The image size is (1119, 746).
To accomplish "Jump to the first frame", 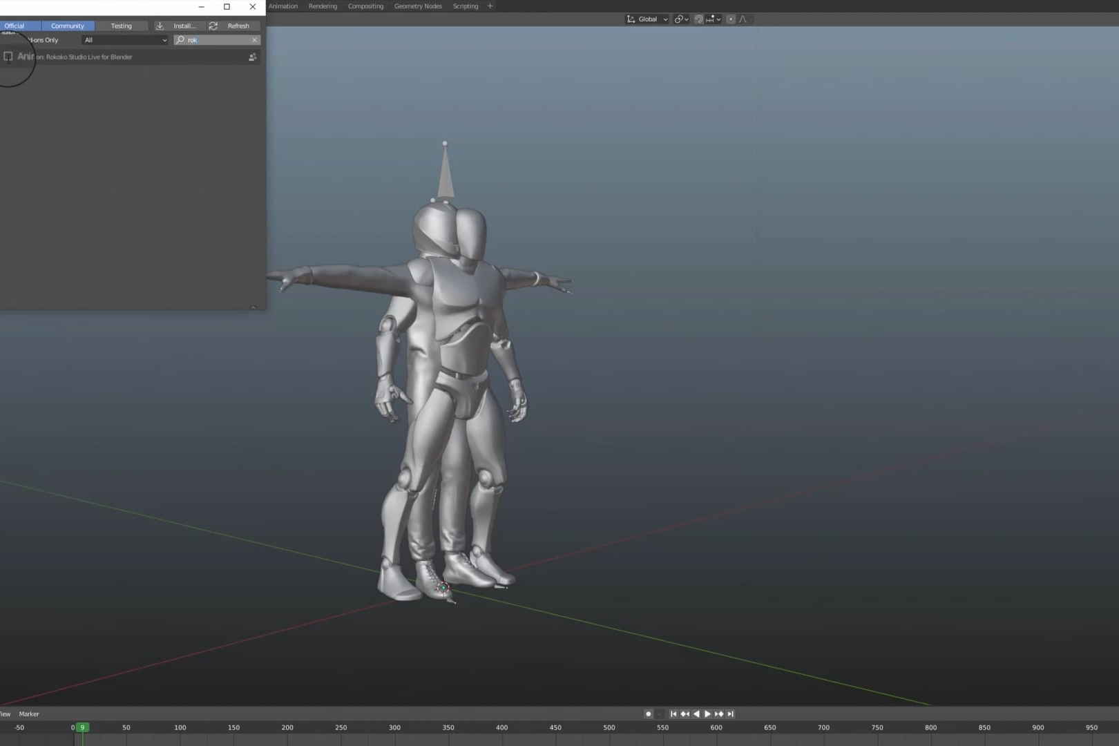I will click(673, 714).
